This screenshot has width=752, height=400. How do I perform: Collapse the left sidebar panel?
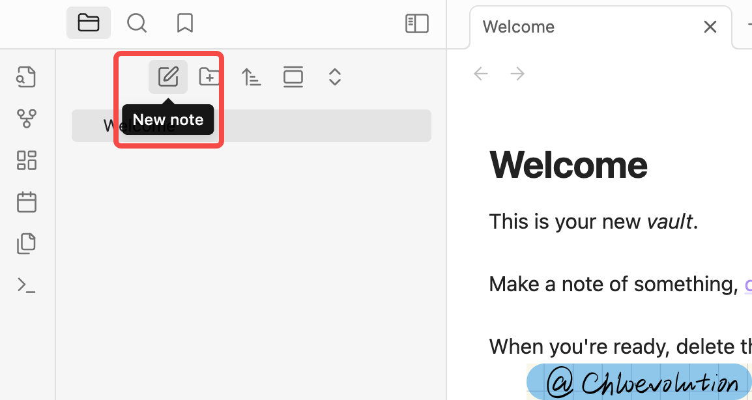[417, 23]
